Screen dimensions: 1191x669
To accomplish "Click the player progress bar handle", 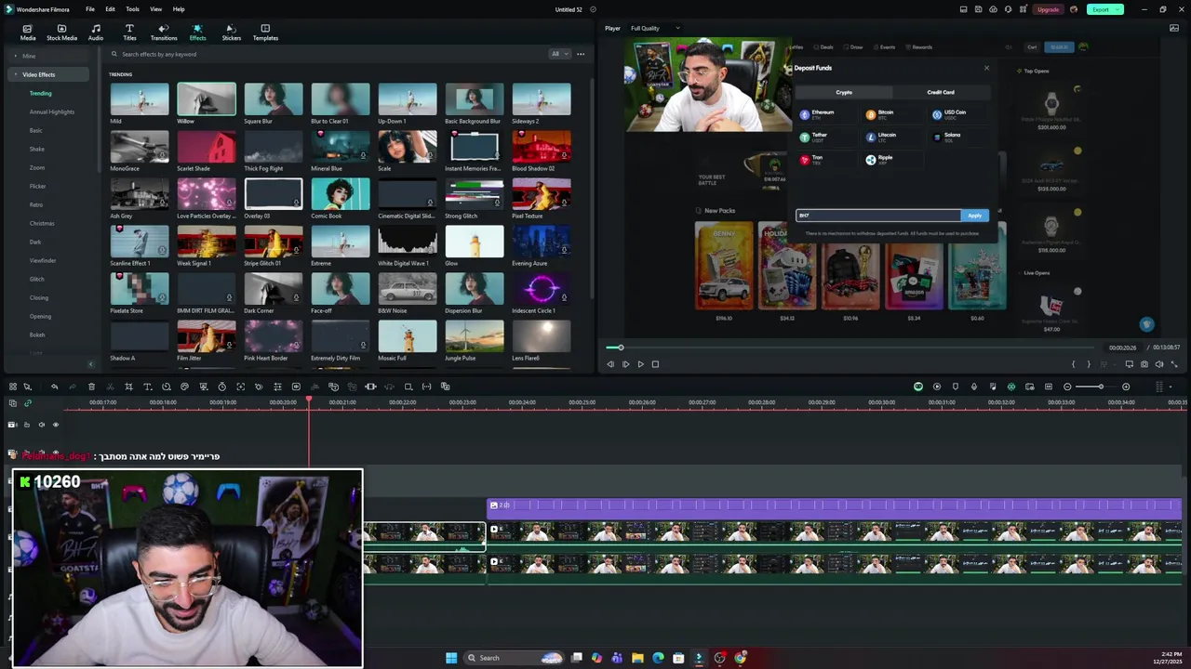I will (x=621, y=348).
